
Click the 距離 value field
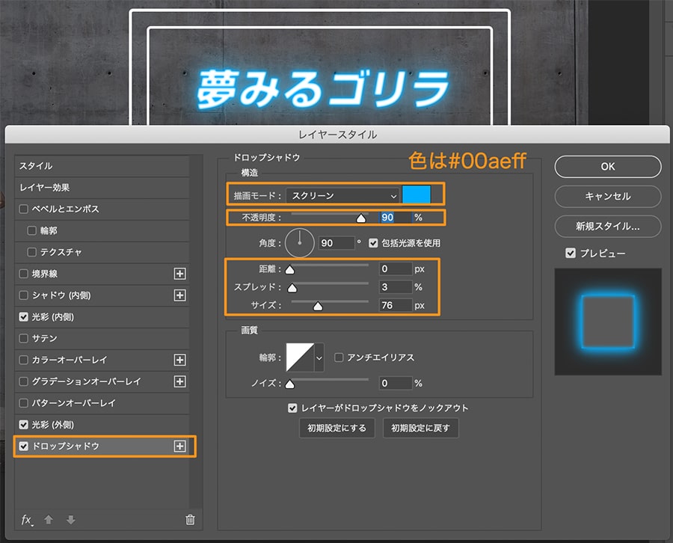coord(396,269)
